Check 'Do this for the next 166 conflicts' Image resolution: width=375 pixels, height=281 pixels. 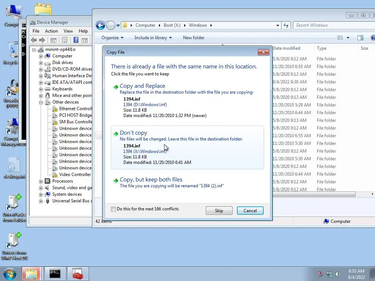coord(114,209)
